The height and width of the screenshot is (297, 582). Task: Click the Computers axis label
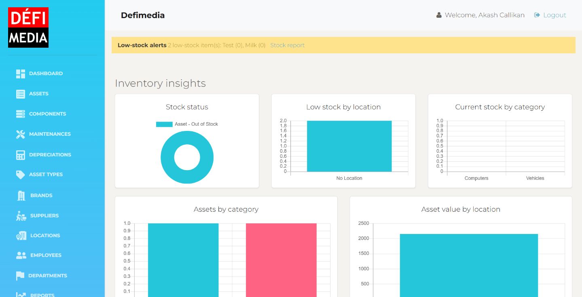(x=476, y=178)
